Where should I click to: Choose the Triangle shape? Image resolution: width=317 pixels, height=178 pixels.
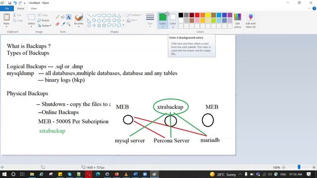tap(119, 15)
